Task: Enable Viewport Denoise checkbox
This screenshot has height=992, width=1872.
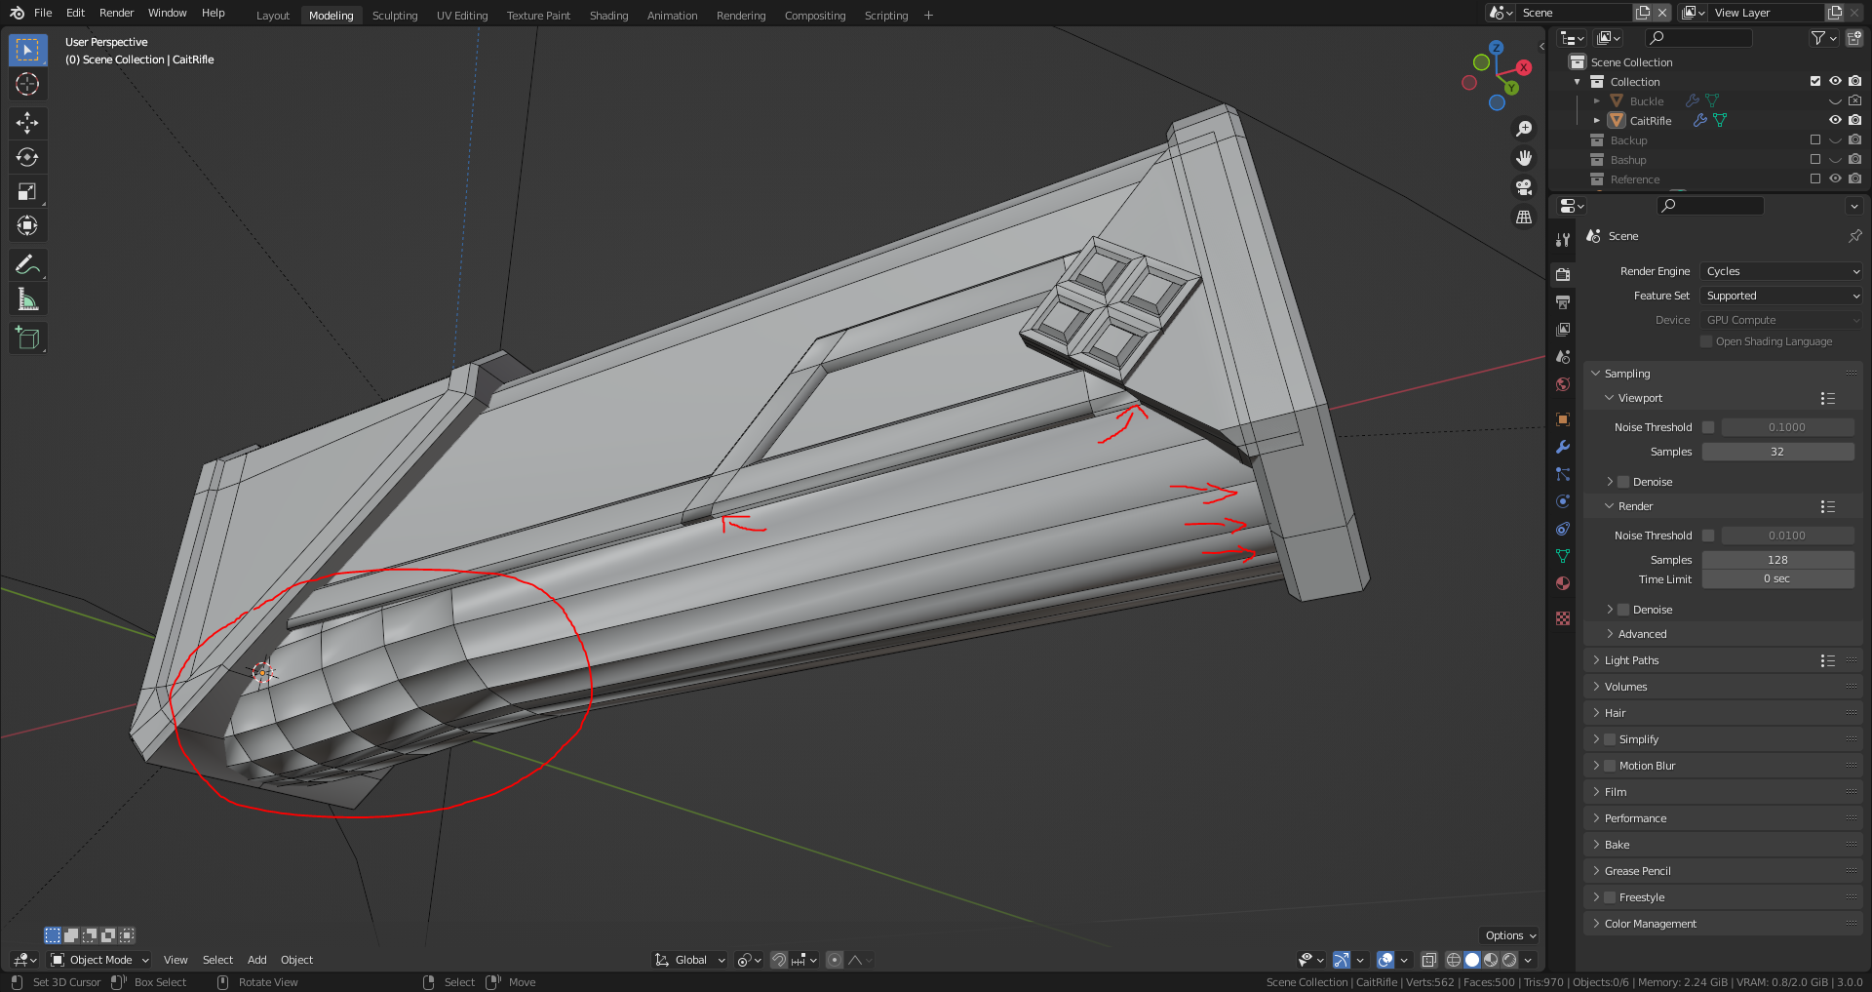Action: click(x=1623, y=482)
